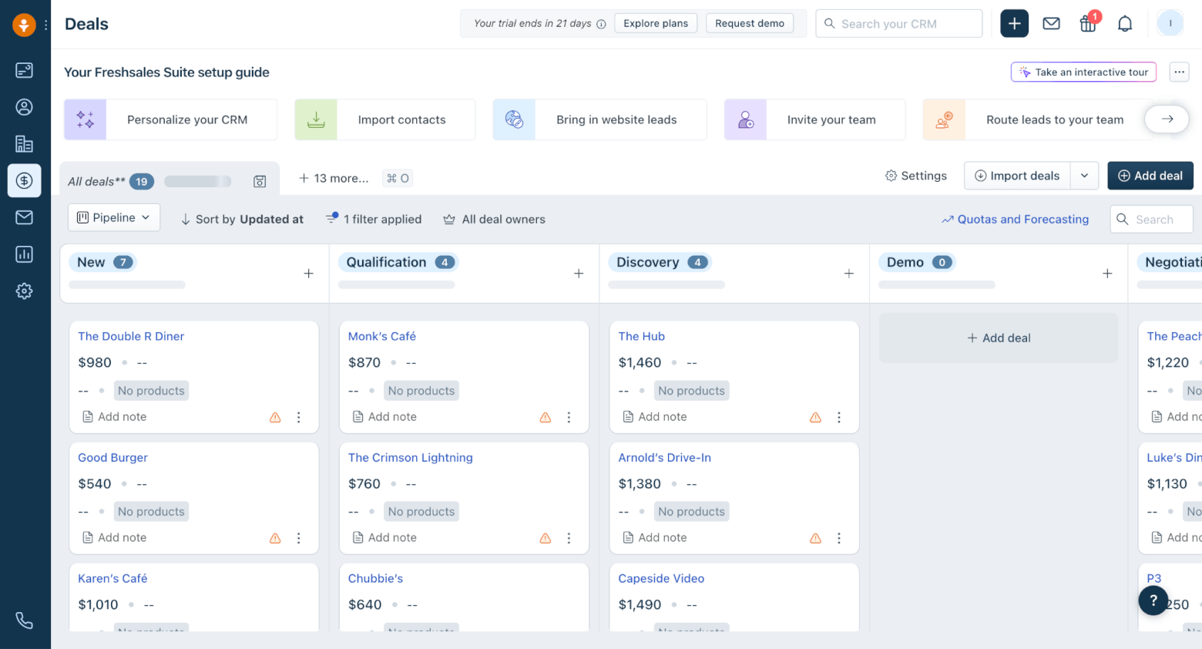This screenshot has width=1202, height=649.
Task: Click the save view icon next to All deals
Action: (x=260, y=181)
